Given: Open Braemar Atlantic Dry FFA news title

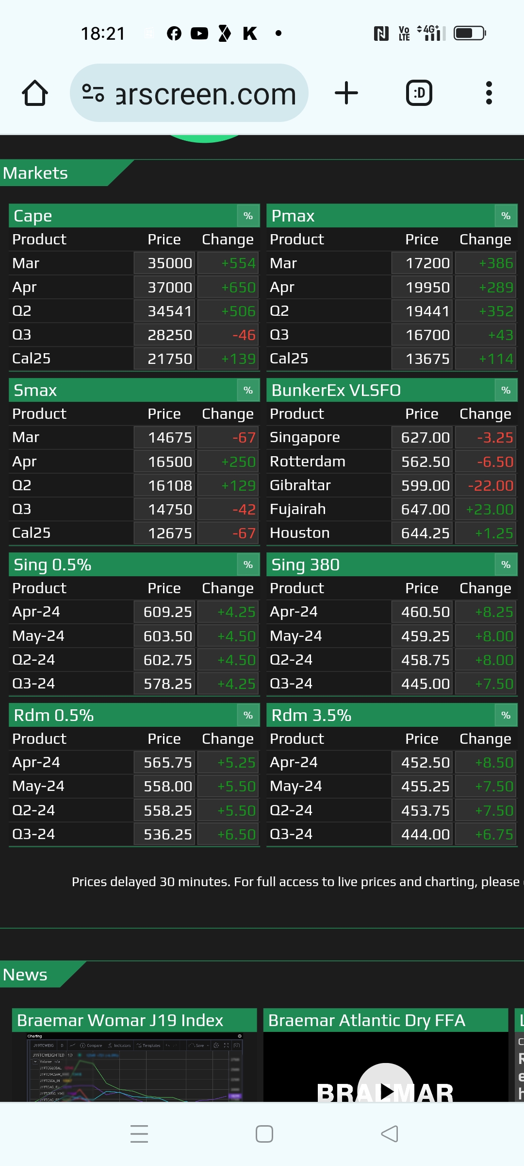Looking at the screenshot, I should (367, 1020).
